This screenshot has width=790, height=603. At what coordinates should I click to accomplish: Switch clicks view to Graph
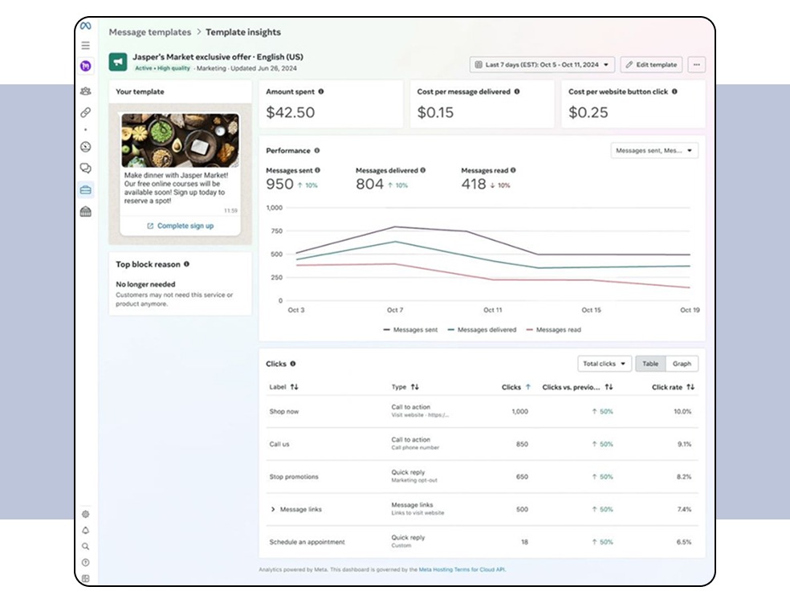[x=682, y=364]
